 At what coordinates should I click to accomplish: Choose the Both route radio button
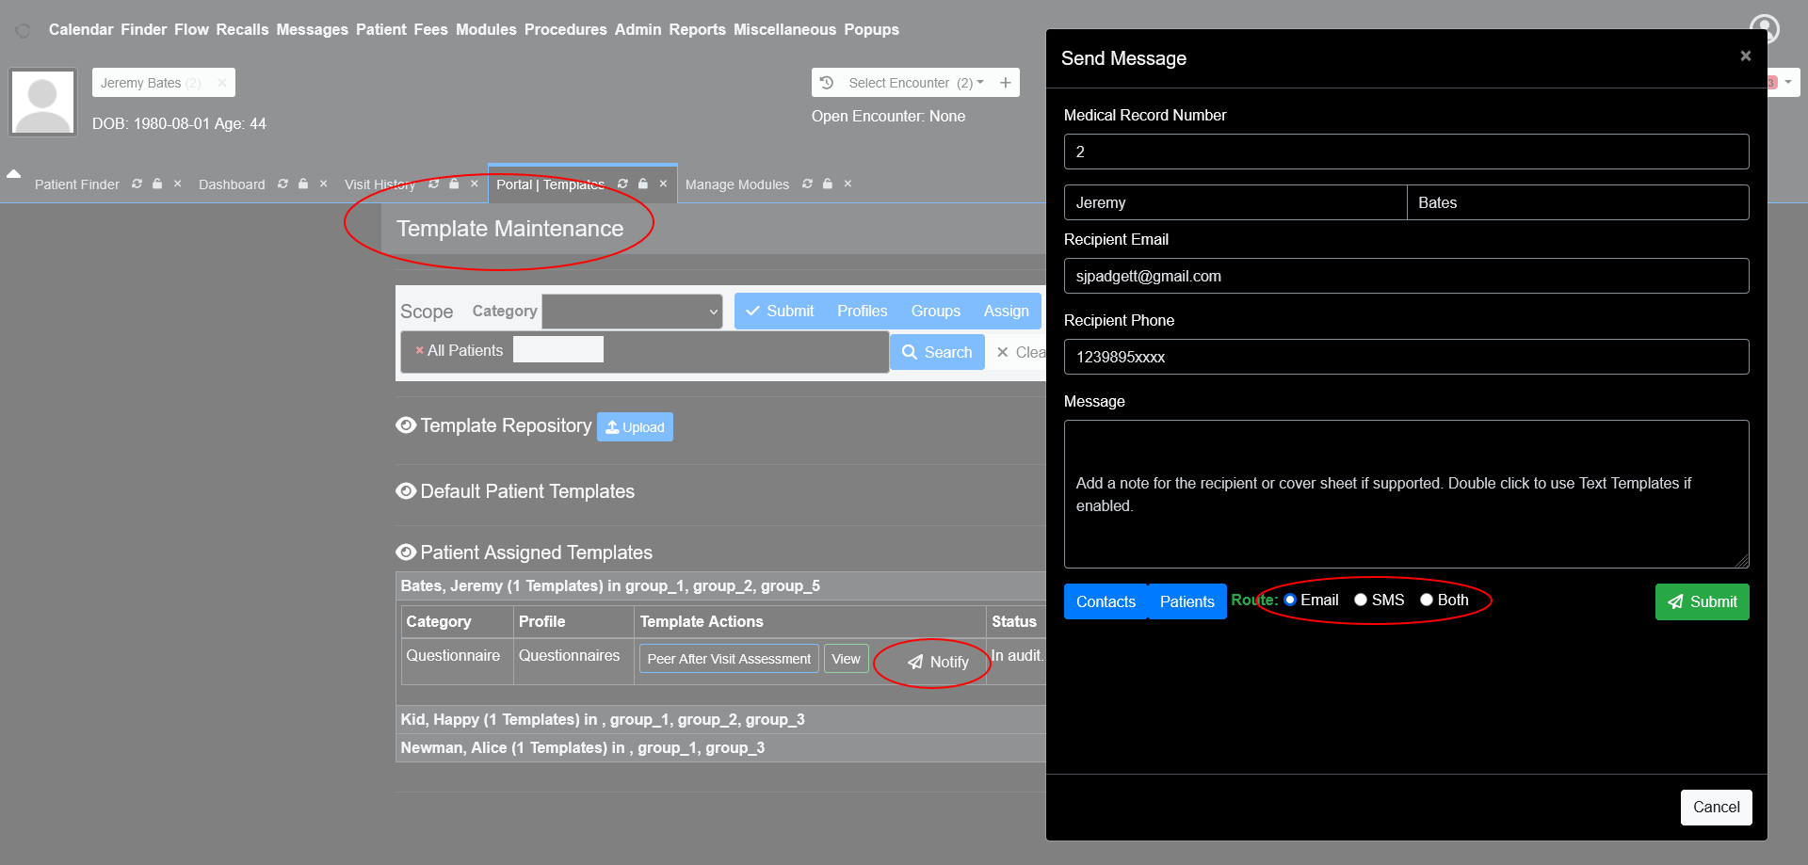[x=1427, y=600]
